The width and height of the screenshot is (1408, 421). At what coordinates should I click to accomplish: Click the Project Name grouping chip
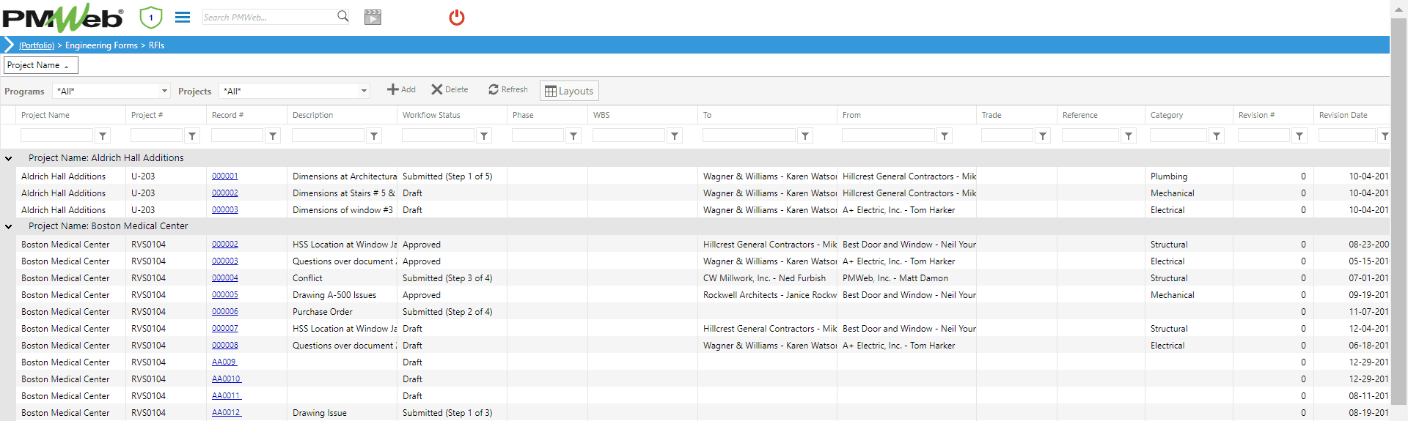40,65
